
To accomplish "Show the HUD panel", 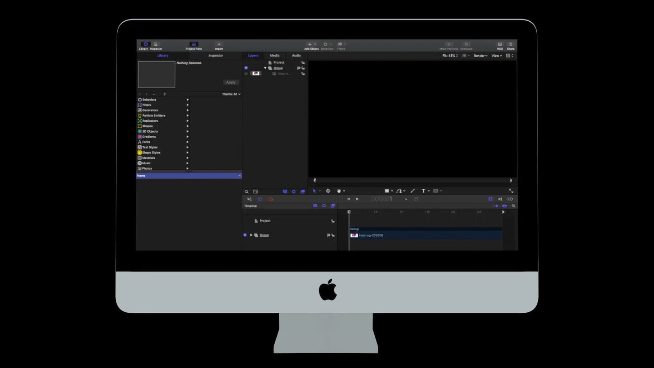I will [x=500, y=46].
